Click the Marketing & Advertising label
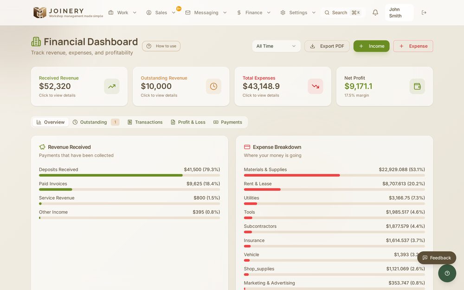 269,283
